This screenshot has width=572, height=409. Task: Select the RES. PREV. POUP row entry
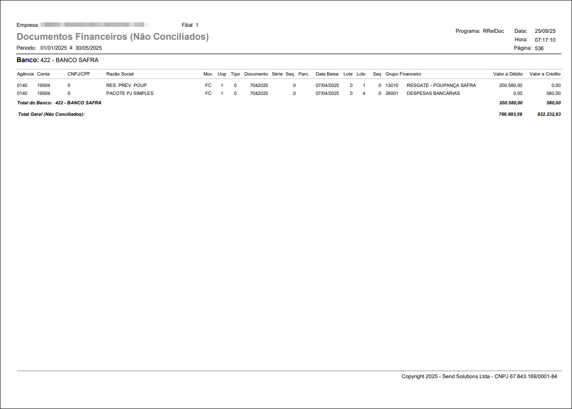point(126,85)
